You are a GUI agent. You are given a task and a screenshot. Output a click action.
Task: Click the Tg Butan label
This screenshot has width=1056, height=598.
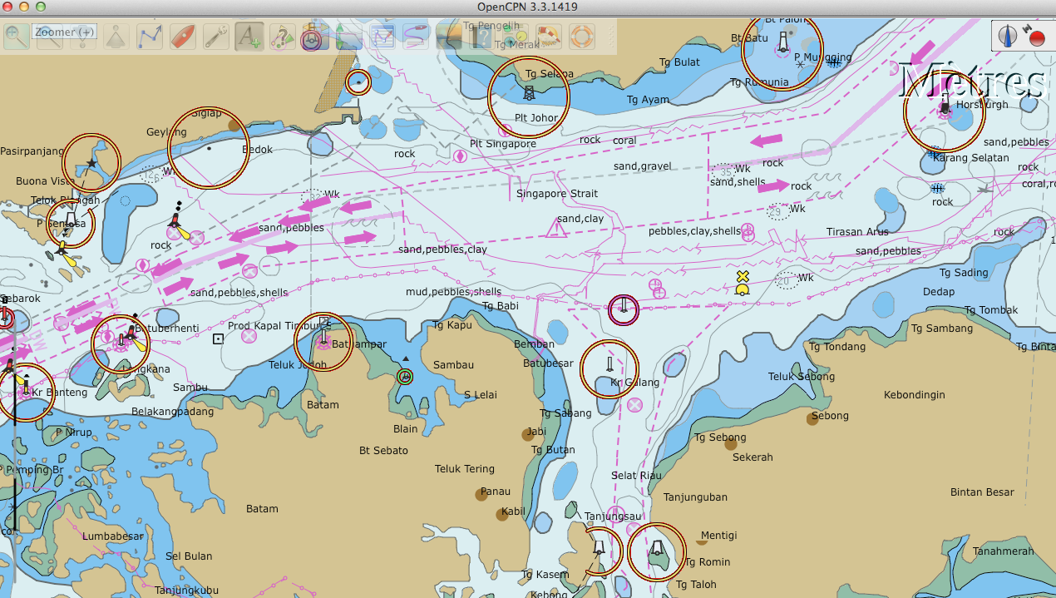coord(553,450)
